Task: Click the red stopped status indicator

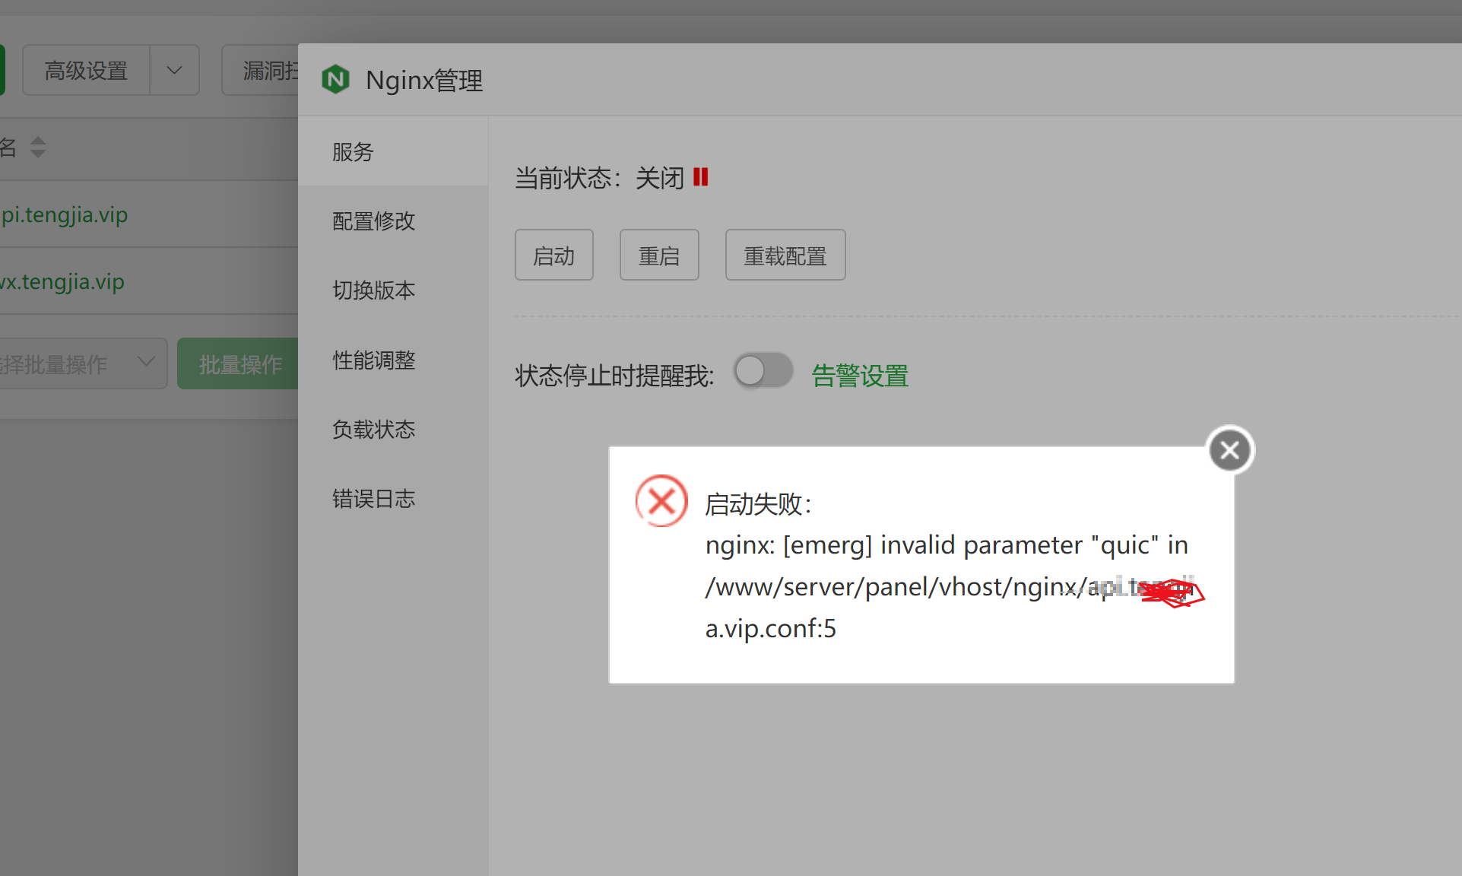Action: tap(701, 177)
